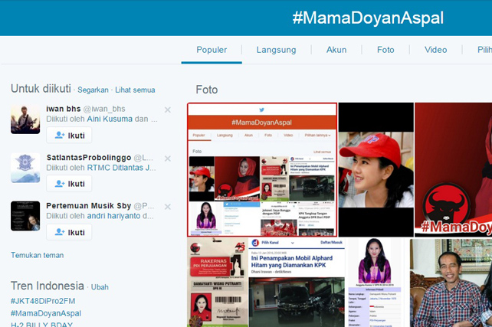Open the Langsung tab
Screen dimensions: 492x327
276,50
